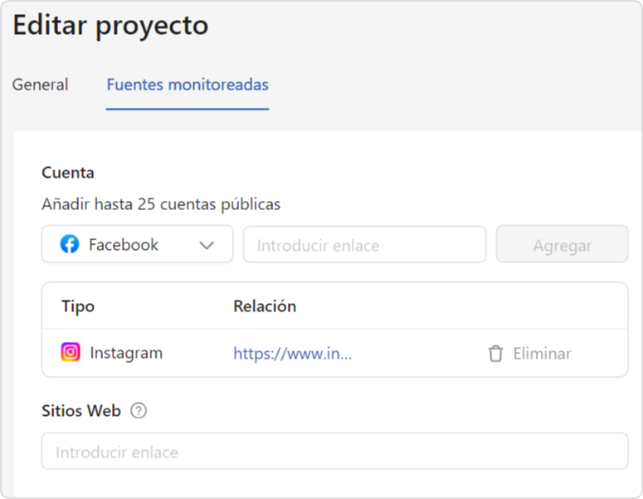Expand the Facebook dropdown chevron
643x499 pixels.
tap(207, 246)
